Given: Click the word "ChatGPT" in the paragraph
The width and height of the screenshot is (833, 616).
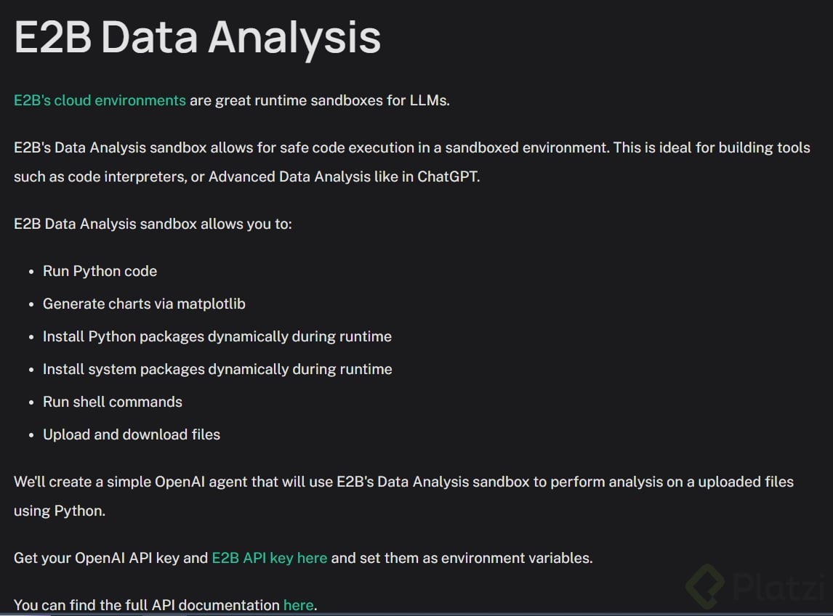Looking at the screenshot, I should tap(448, 177).
